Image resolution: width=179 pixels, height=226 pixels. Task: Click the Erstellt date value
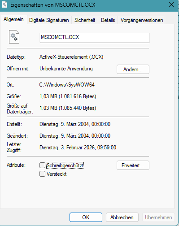[x=75, y=124]
